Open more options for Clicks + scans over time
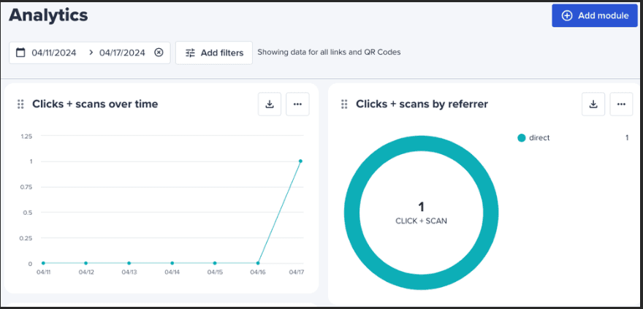Image resolution: width=643 pixels, height=309 pixels. (297, 104)
